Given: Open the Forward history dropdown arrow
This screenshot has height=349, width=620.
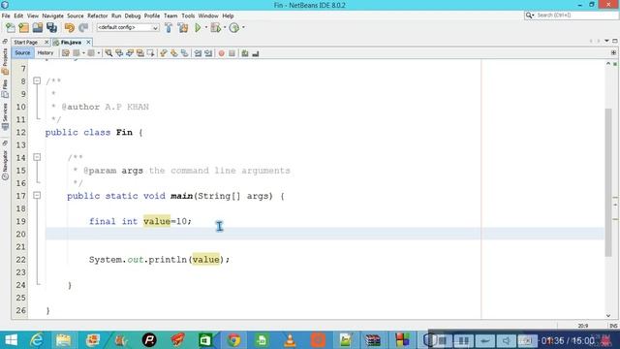Looking at the screenshot, I should click(x=99, y=53).
